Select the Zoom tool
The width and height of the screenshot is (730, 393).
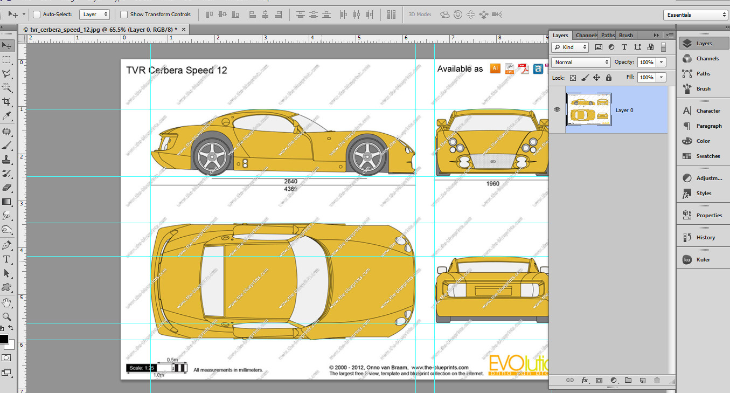(7, 315)
